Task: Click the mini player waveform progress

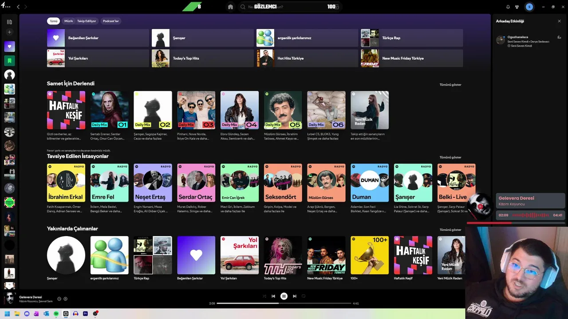Action: point(530,215)
